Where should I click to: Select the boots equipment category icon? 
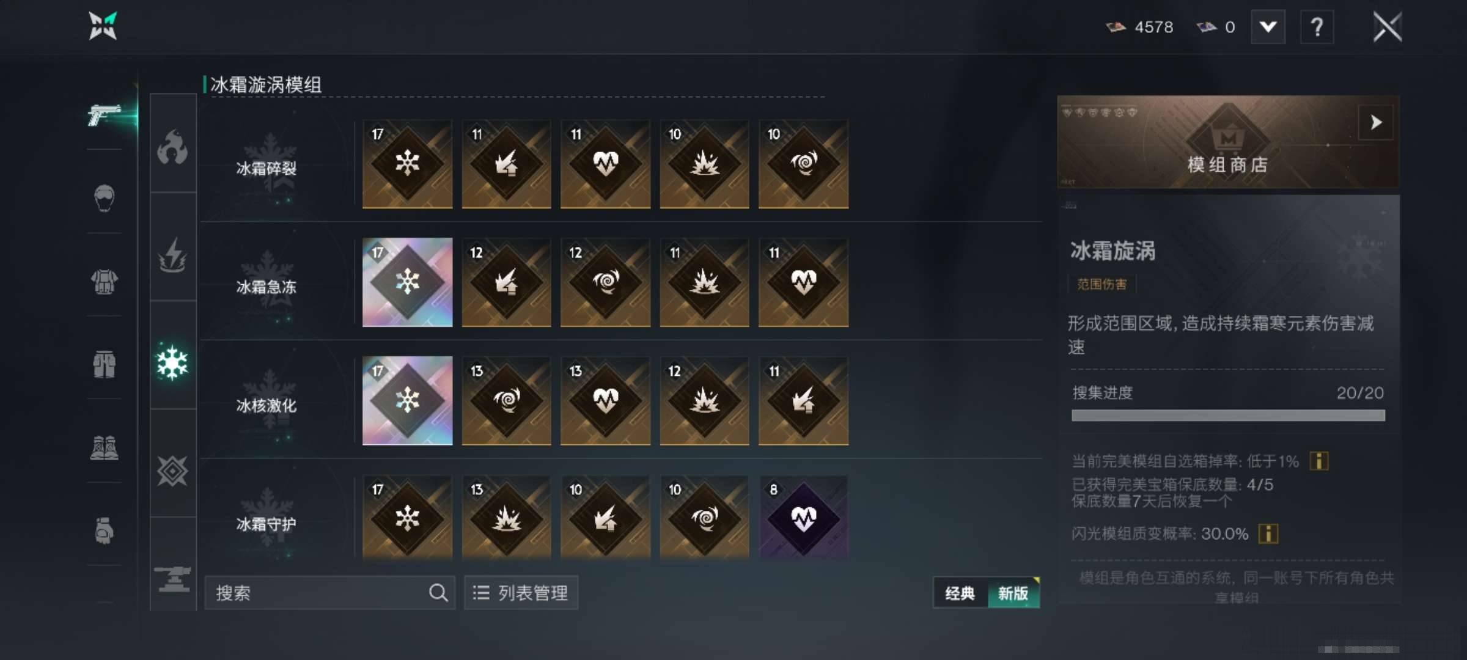point(105,448)
